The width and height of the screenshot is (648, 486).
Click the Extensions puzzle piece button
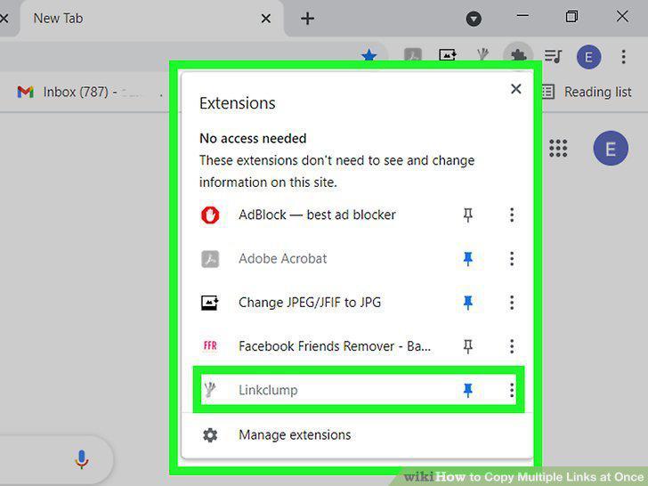click(x=518, y=56)
